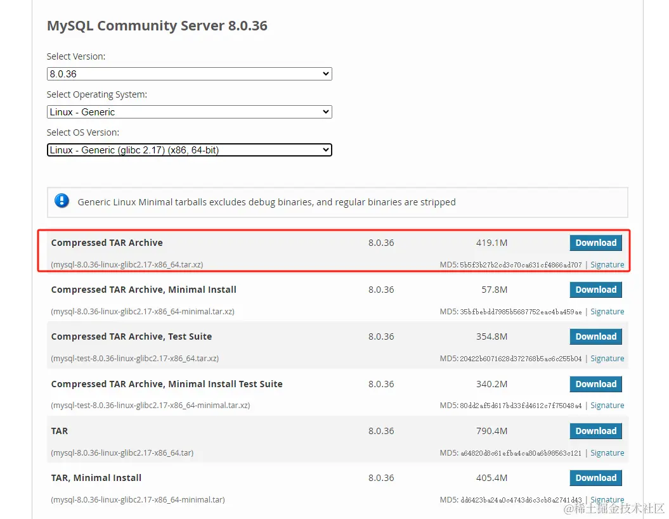Open Signature link for x86_64-minimal.tar.xz
Screen dimensions: 669x519
pyautogui.click(x=607, y=311)
